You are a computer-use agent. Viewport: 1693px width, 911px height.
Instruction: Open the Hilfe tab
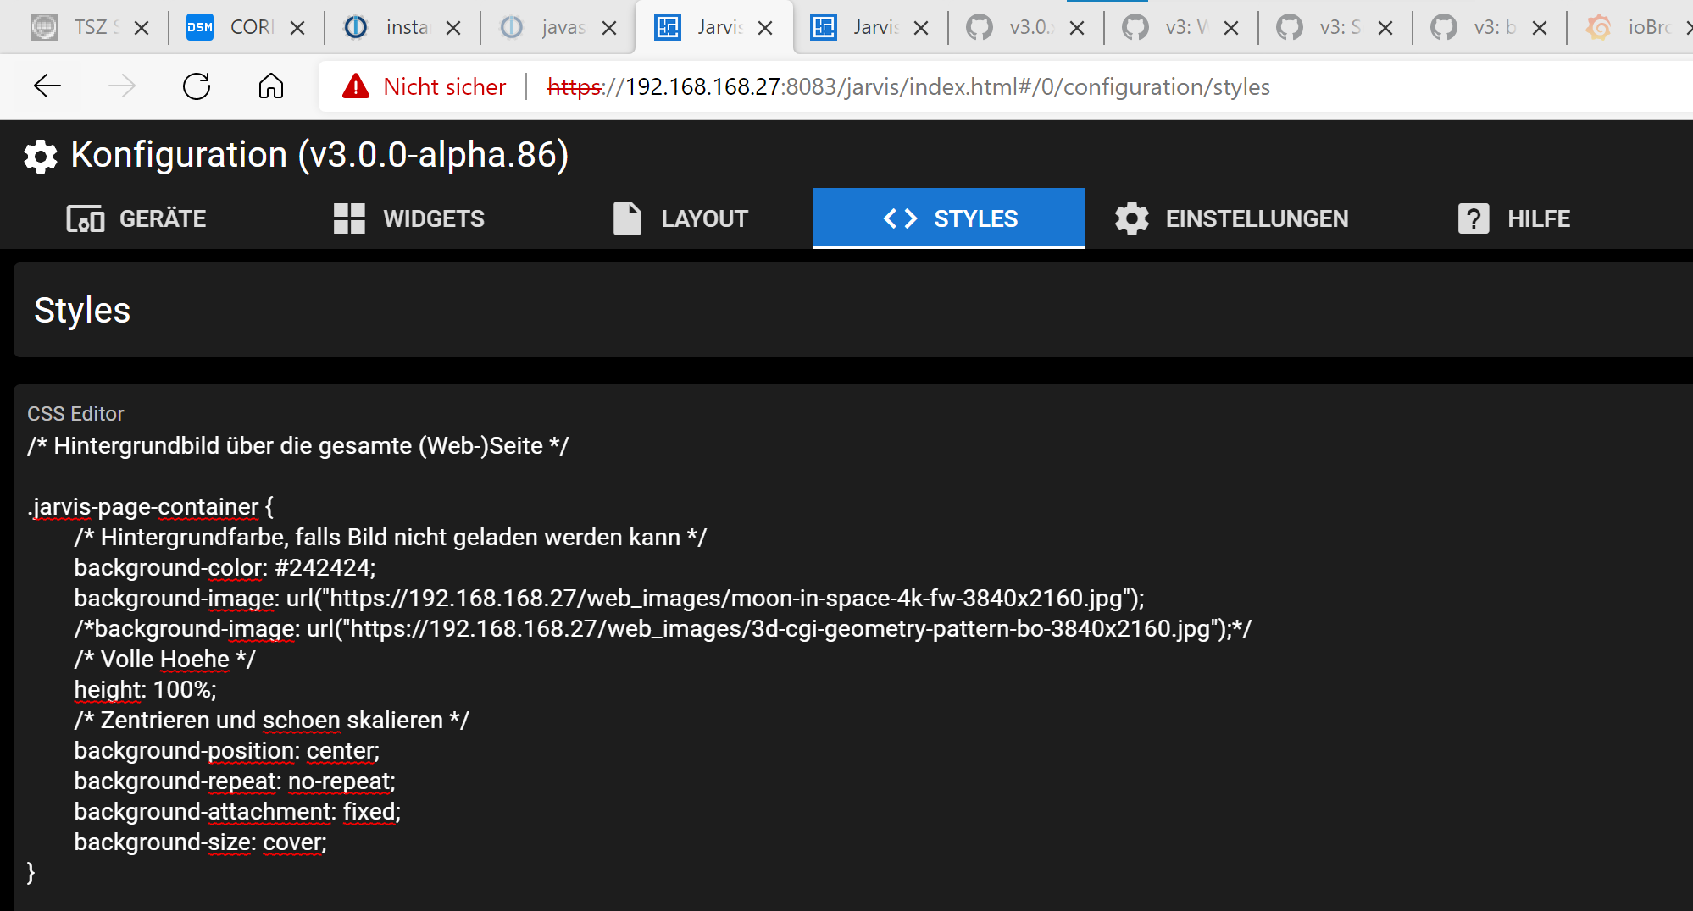pos(1513,218)
